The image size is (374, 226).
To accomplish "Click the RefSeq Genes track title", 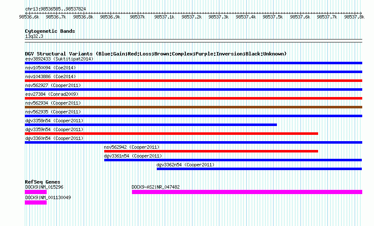I will (42, 182).
